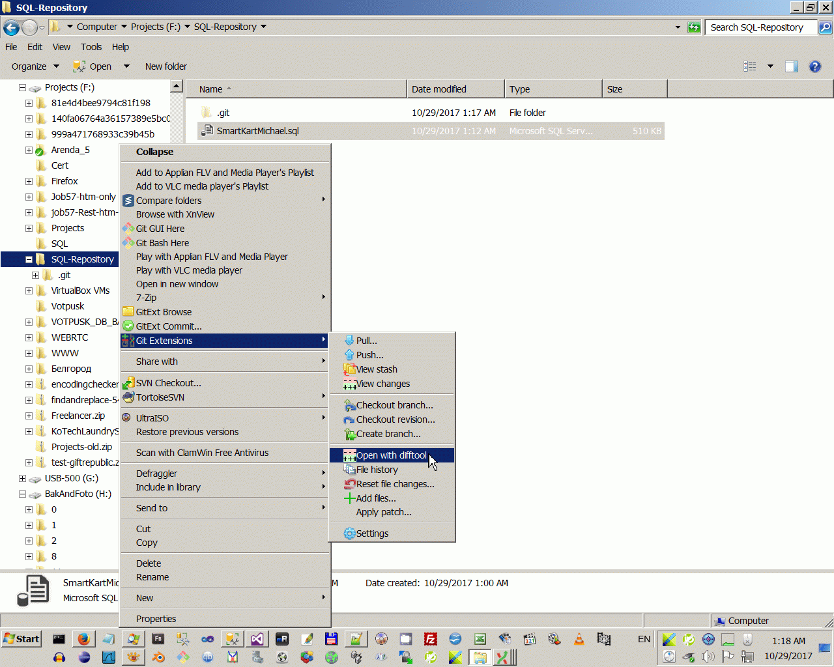
Task: Click inside Search SQL-Repository field
Action: [761, 27]
